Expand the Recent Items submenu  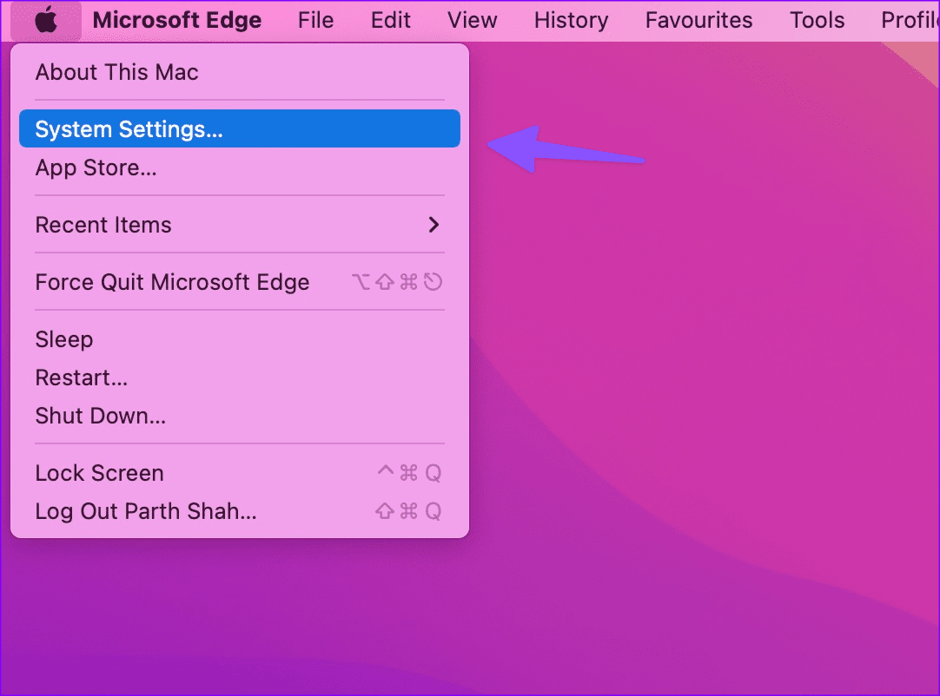(x=240, y=225)
